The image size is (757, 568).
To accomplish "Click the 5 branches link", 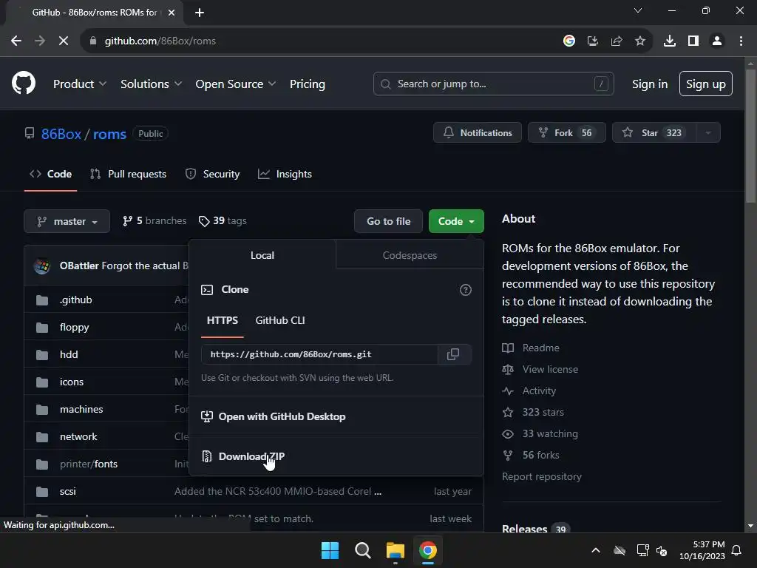I will (x=155, y=220).
